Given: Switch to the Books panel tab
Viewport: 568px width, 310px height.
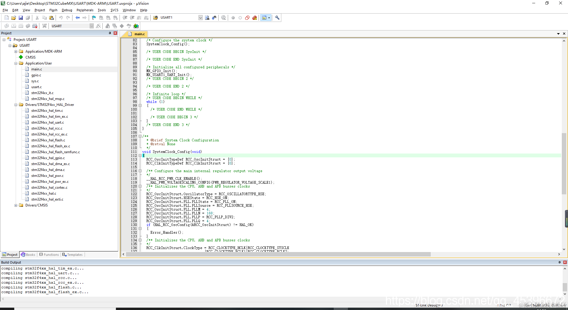Looking at the screenshot, I should (28, 255).
